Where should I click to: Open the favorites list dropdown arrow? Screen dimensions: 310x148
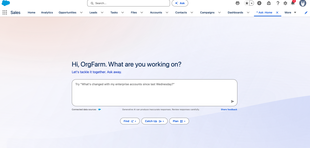point(252,3)
